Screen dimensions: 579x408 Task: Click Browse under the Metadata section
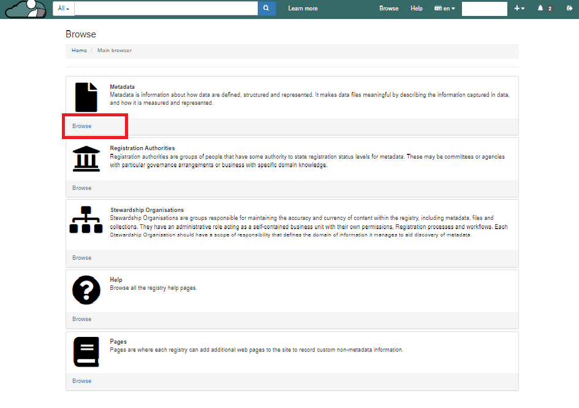point(81,126)
